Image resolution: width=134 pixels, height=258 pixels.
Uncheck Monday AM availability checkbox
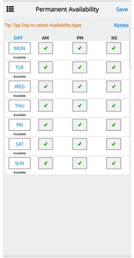(46, 48)
